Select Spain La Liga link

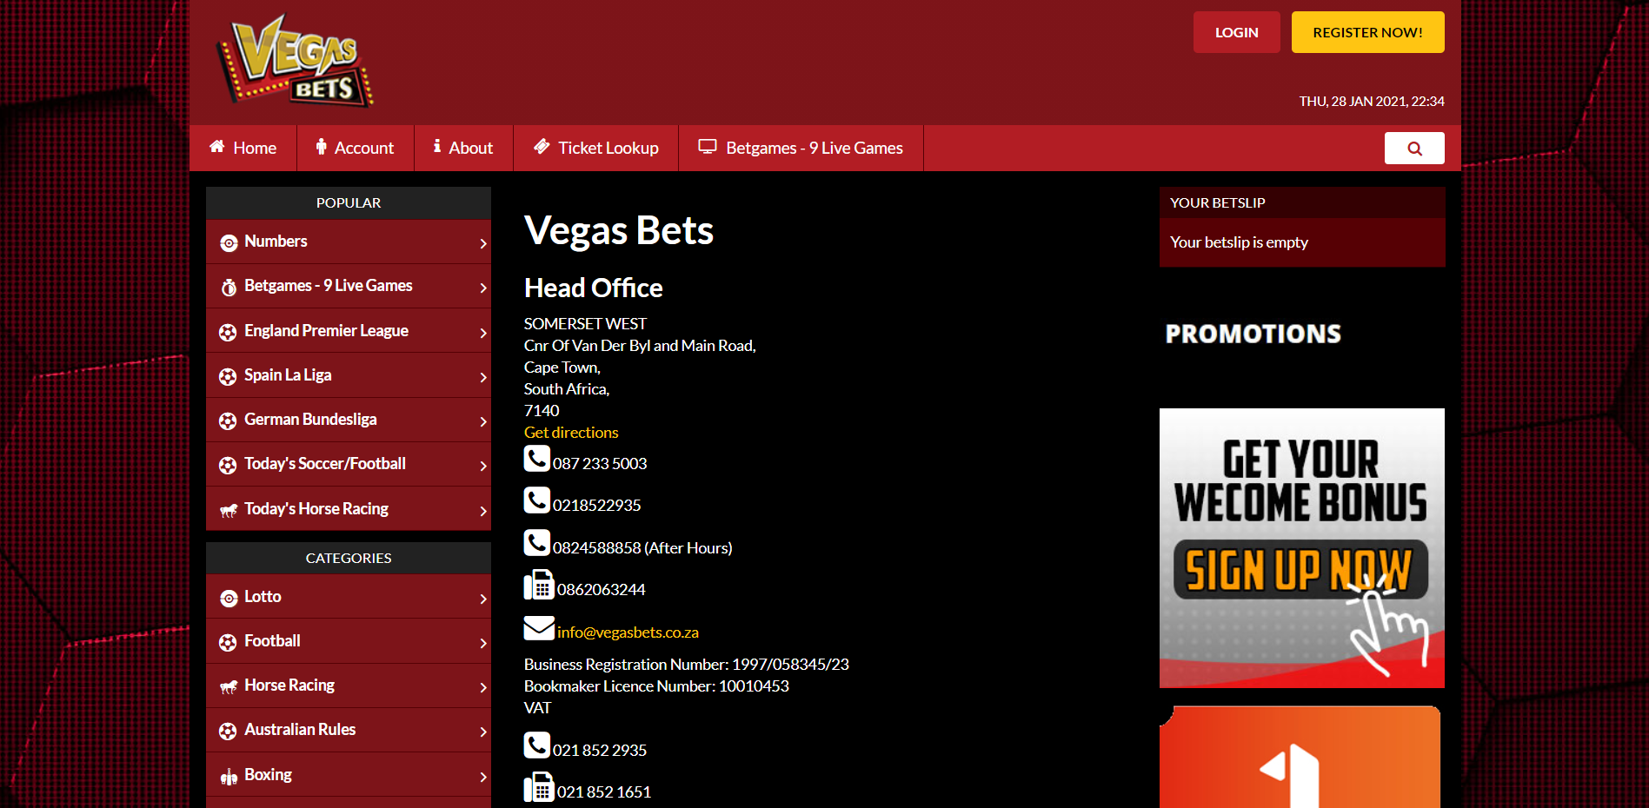(x=349, y=375)
